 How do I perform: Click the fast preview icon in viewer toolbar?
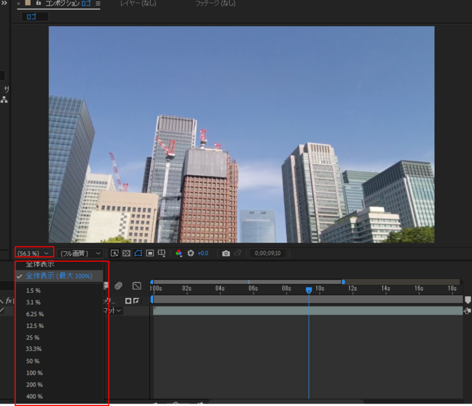click(114, 253)
